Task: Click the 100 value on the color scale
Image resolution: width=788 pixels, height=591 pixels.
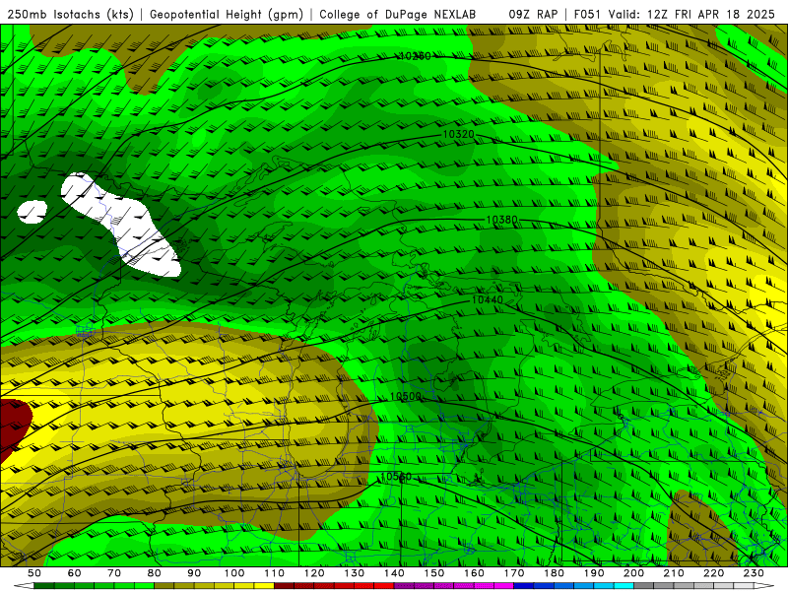Action: (x=234, y=573)
